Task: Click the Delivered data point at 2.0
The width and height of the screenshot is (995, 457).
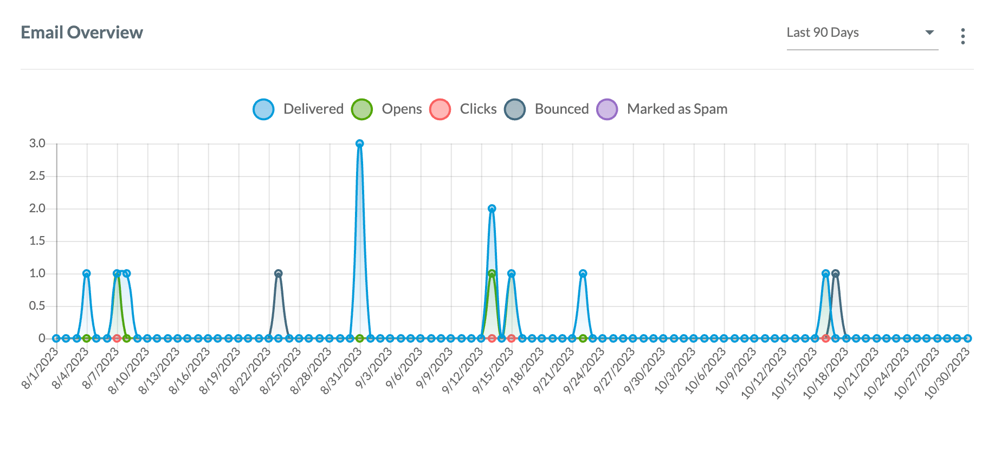Action: 492,208
